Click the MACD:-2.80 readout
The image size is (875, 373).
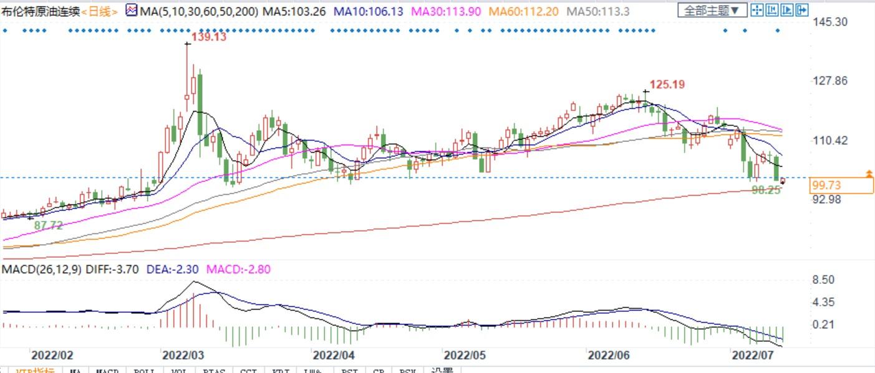click(238, 270)
